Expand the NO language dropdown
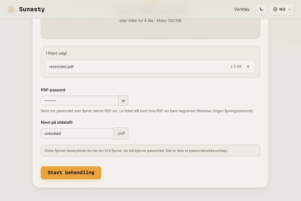The image size is (301, 201). tap(282, 9)
